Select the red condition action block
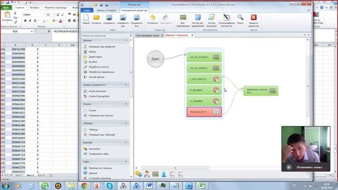Screen dimensions: 338x190 coord(204,112)
